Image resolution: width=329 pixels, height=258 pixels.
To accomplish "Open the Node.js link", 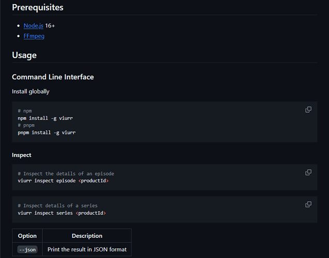I will [x=33, y=25].
